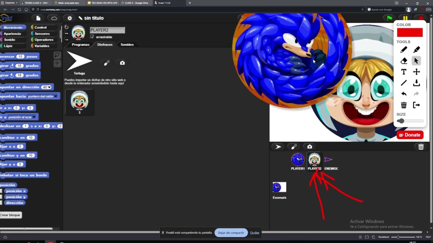Set rotation style to rotate freely
433x243 pixels.
(66, 27)
